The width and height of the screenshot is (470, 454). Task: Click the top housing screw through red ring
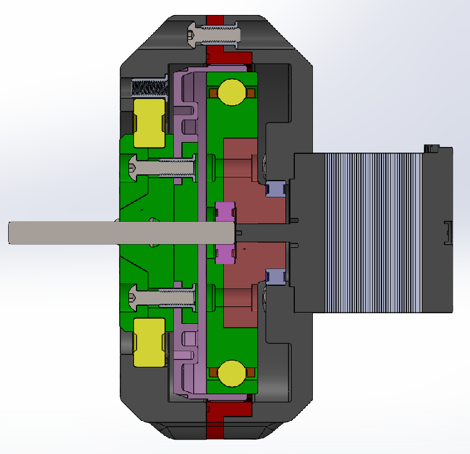coord(214,35)
